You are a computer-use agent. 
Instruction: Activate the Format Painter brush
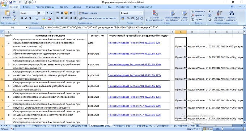[14, 19]
